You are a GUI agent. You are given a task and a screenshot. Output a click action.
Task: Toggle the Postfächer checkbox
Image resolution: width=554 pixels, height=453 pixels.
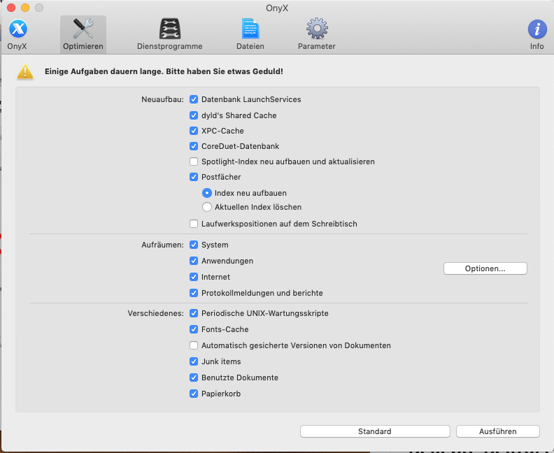click(x=194, y=178)
